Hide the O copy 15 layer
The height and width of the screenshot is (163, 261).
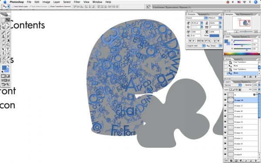pos(225,116)
